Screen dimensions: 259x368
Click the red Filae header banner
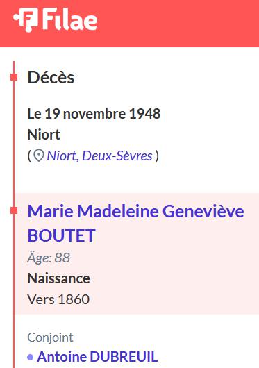tap(129, 24)
